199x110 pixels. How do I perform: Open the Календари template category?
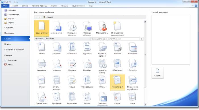132,49
